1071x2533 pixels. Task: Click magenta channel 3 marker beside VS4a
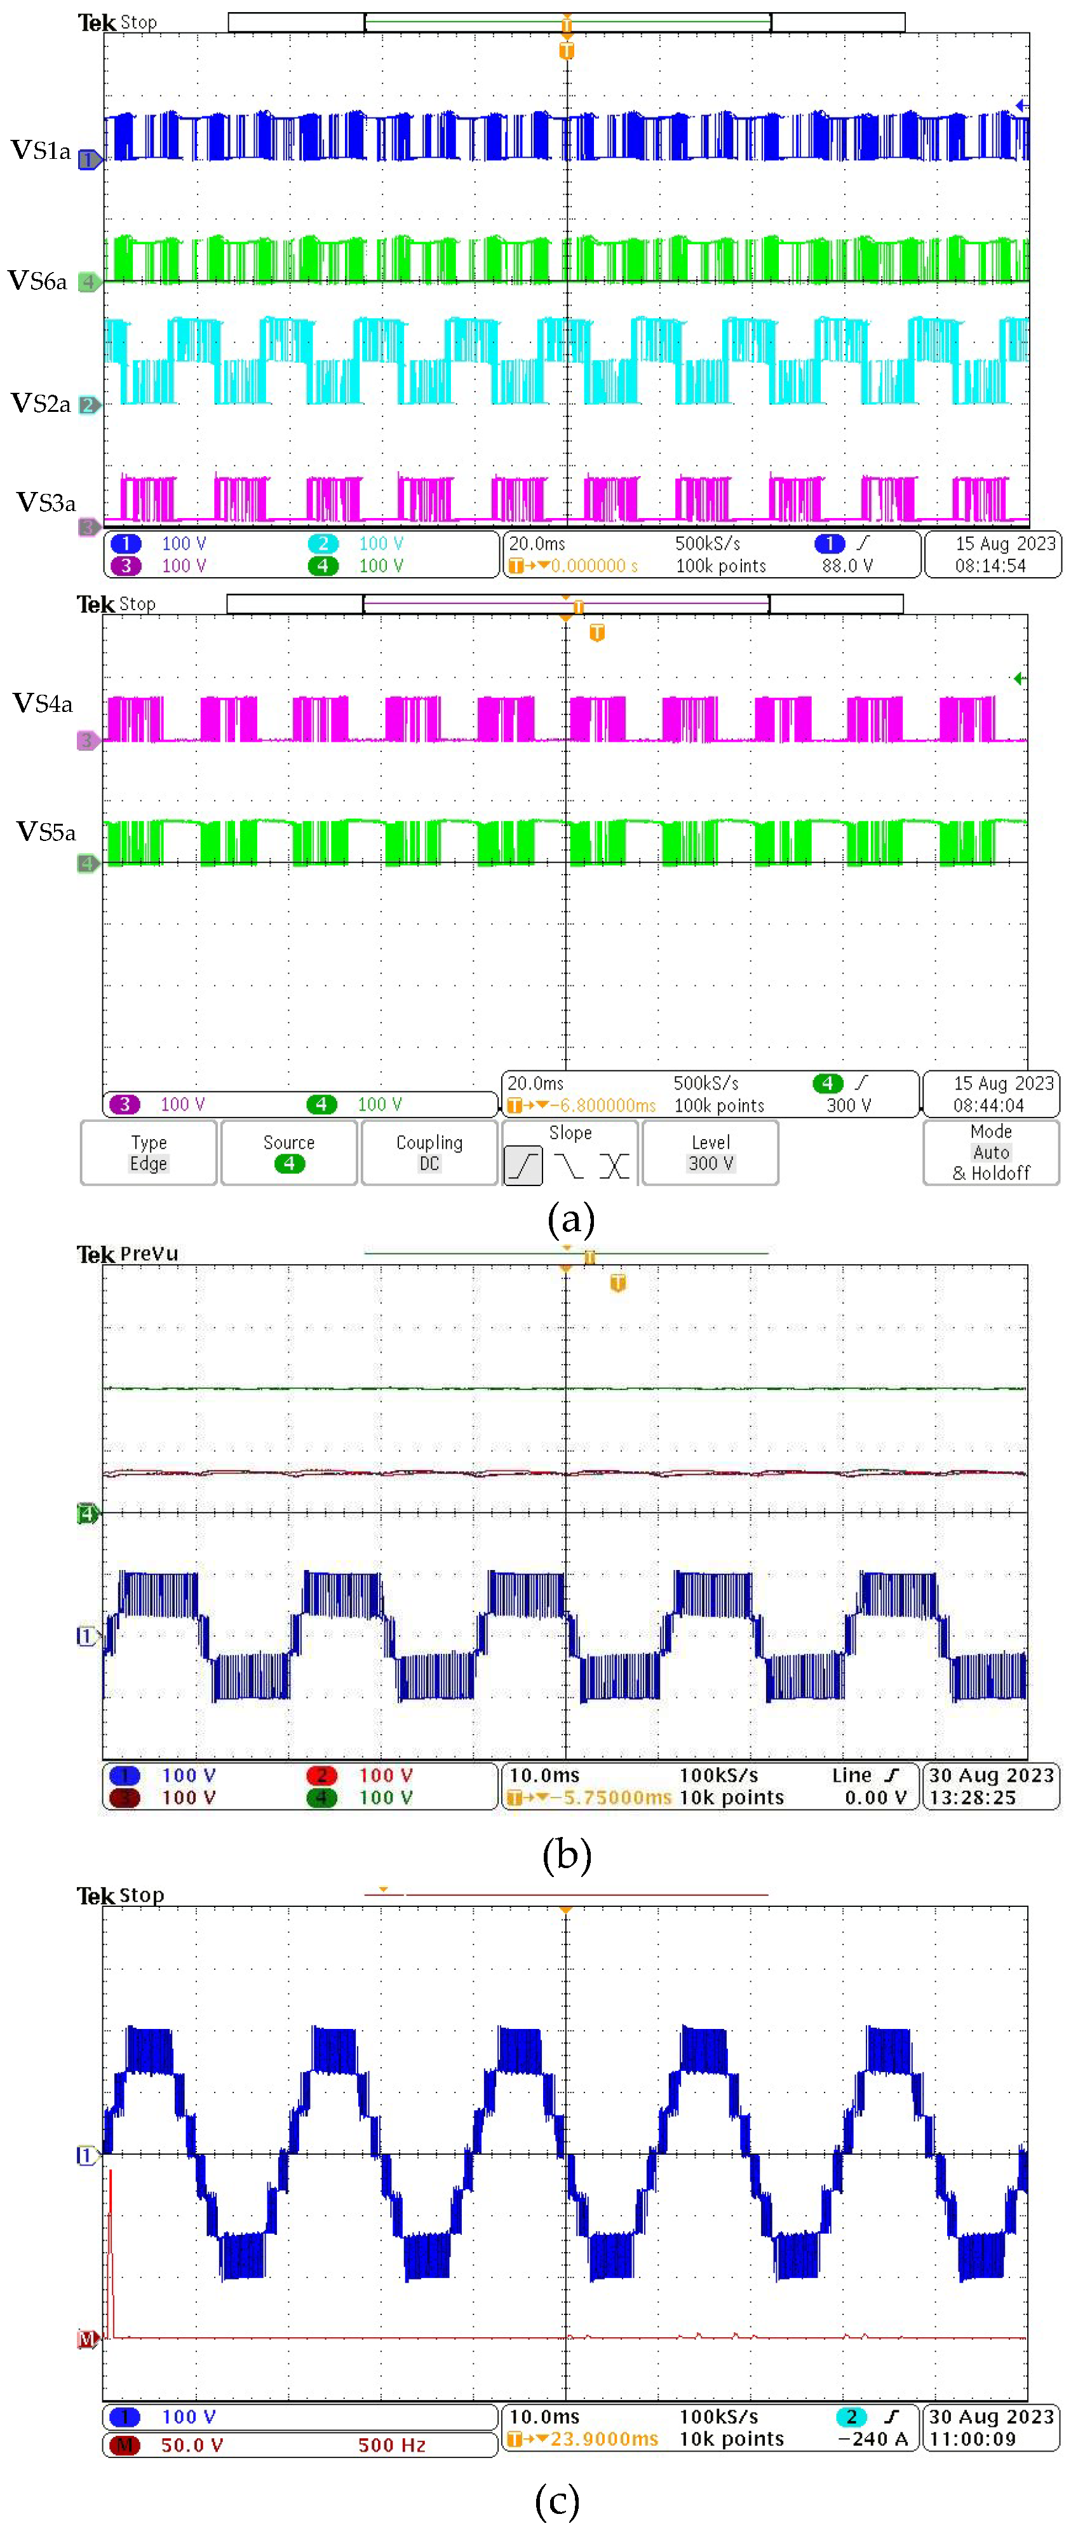pyautogui.click(x=88, y=741)
